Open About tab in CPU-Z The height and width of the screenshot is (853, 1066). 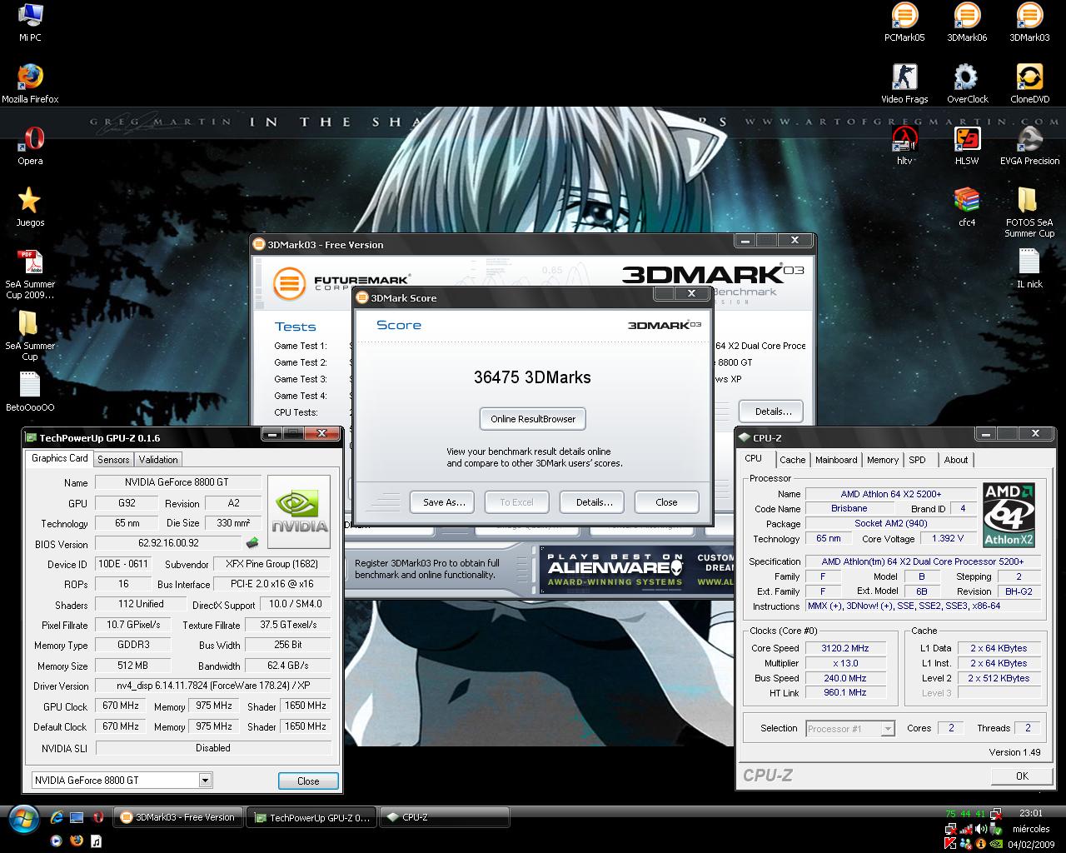(x=956, y=460)
